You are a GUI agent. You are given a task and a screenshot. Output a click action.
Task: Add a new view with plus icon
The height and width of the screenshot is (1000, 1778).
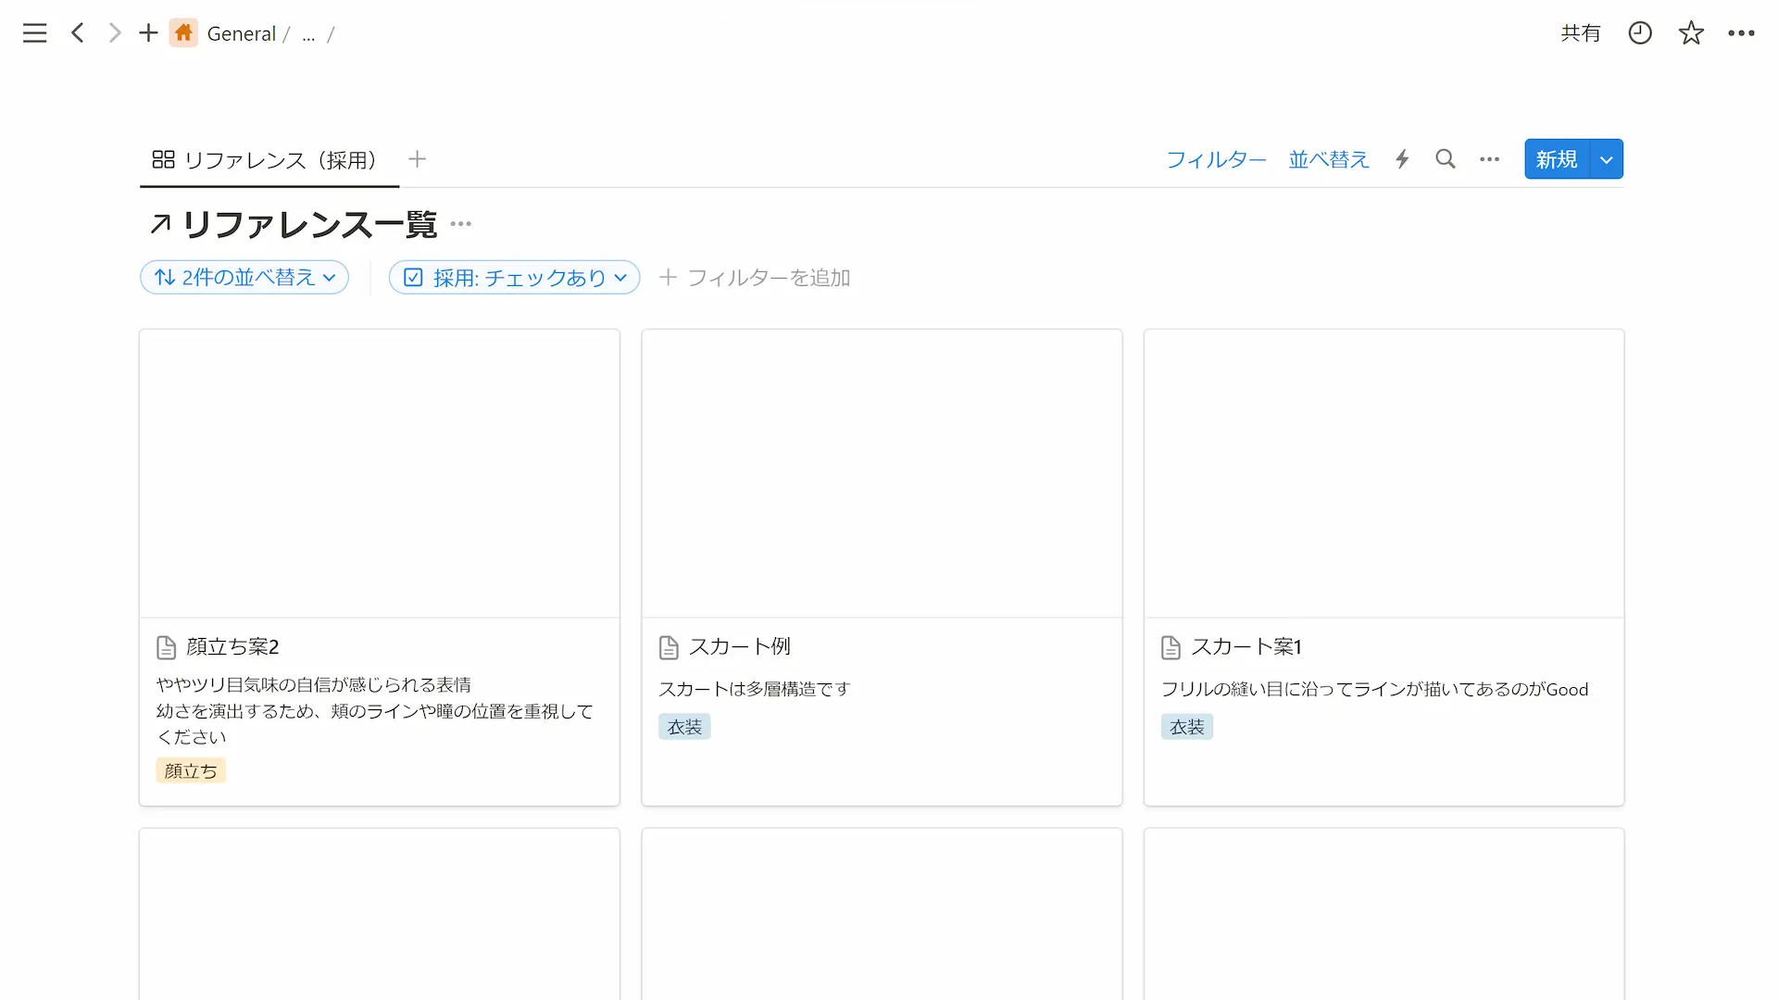point(418,159)
